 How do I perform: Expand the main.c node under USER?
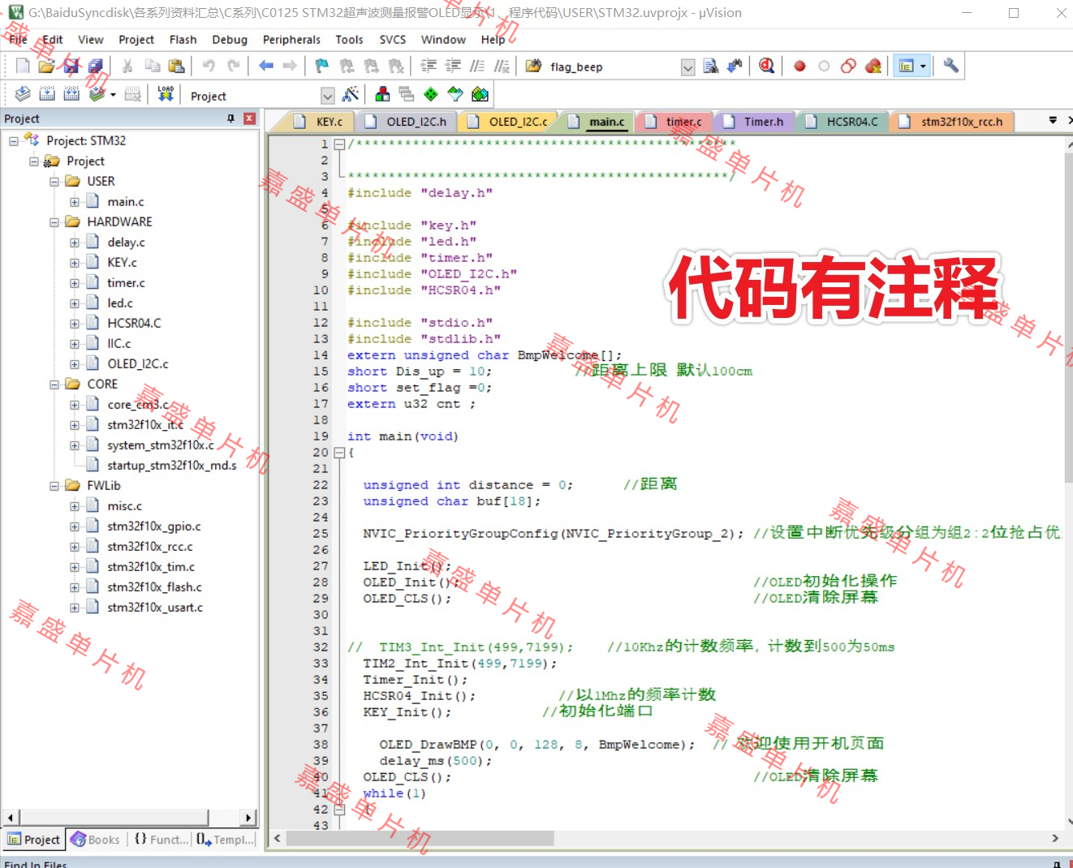click(x=75, y=202)
